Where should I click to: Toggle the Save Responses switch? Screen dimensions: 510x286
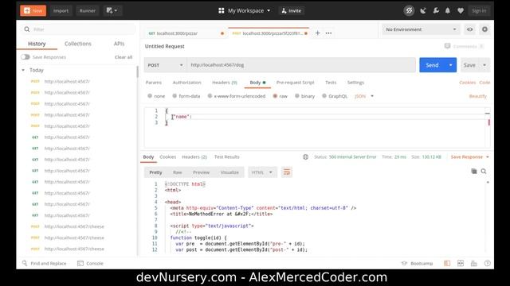tap(25, 57)
